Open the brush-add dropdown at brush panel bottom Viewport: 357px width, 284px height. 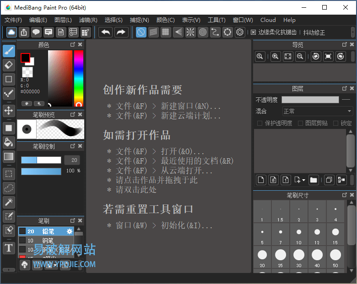tap(54, 265)
